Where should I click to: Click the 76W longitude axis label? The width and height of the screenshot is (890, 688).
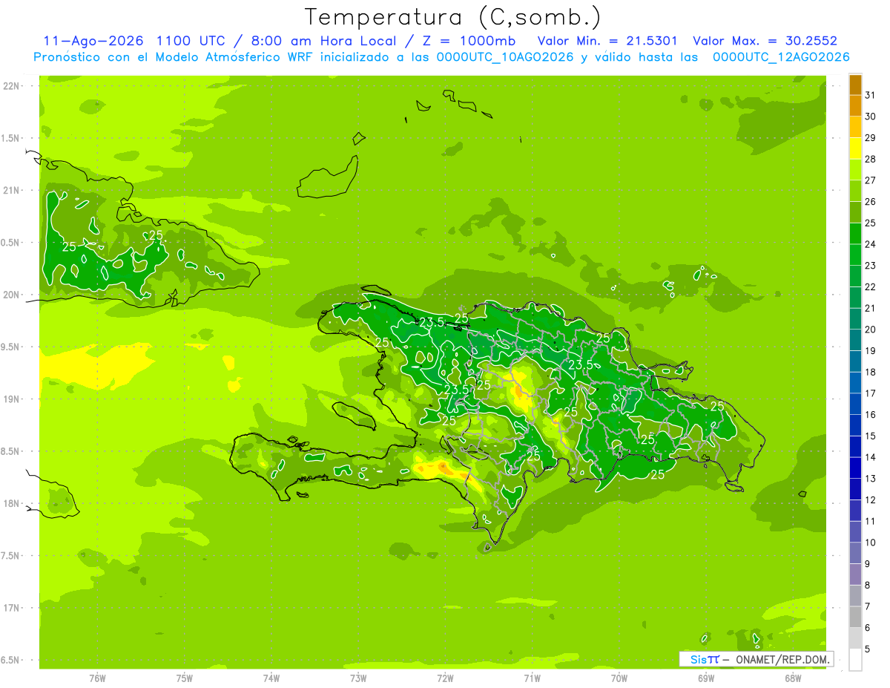(x=98, y=678)
